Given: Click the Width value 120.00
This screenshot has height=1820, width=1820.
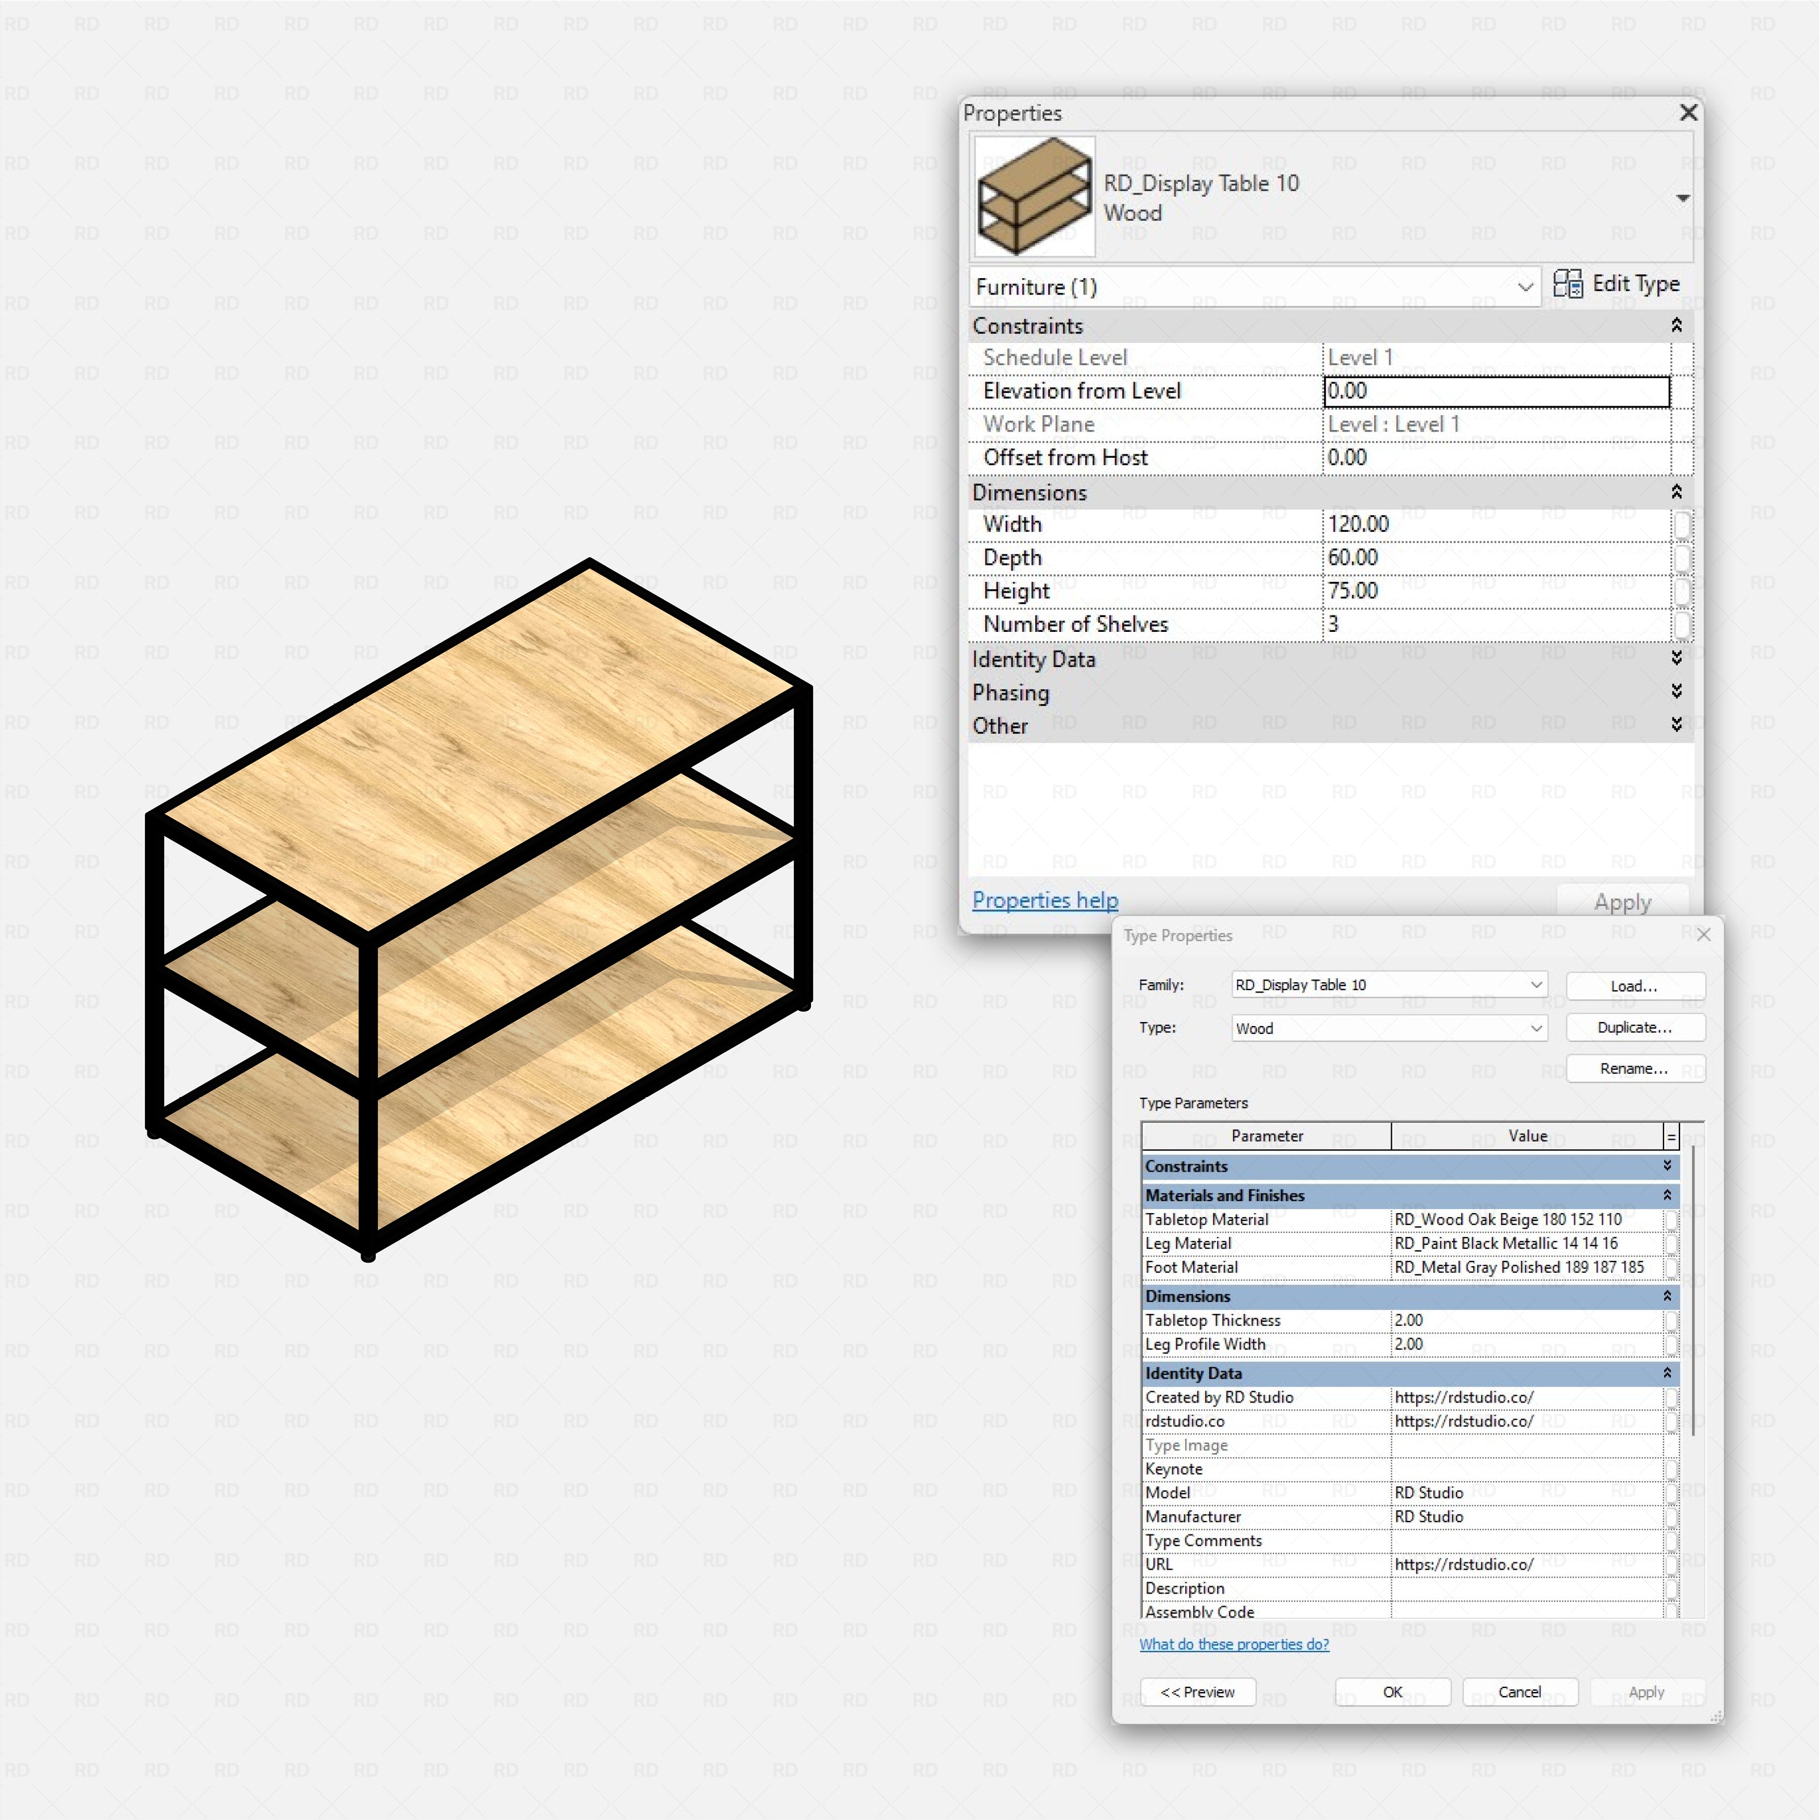Looking at the screenshot, I should [x=1497, y=524].
